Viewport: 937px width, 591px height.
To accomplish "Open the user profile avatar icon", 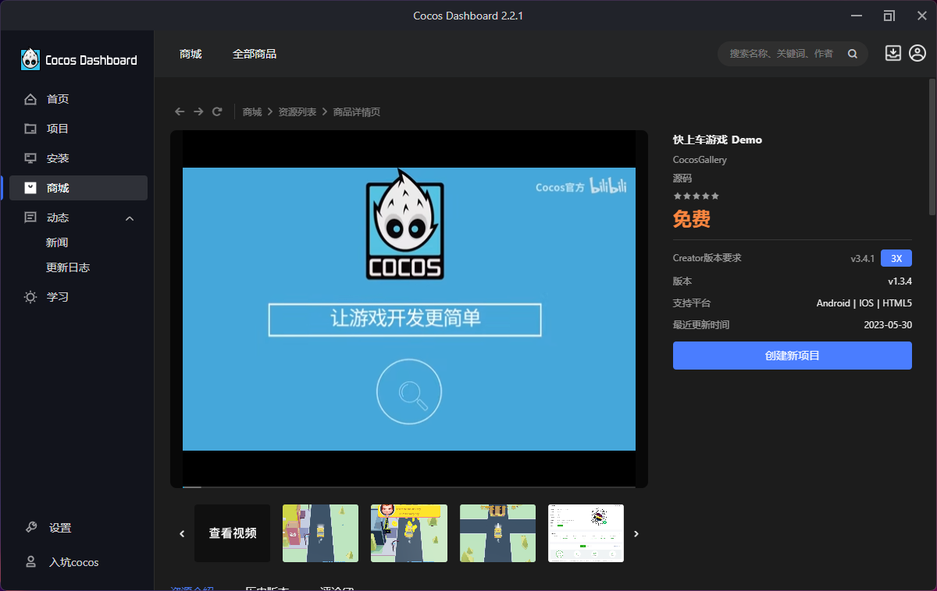I will coord(917,53).
